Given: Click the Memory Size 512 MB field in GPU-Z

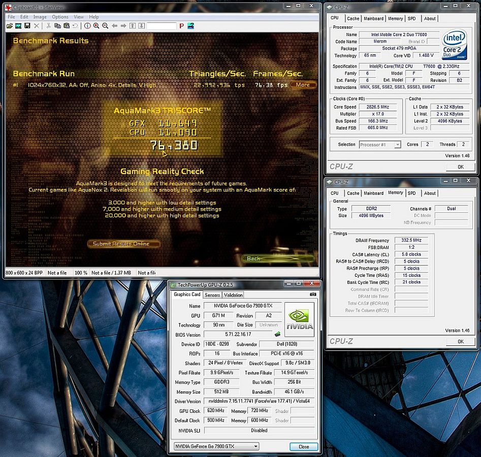Looking at the screenshot, I should click(x=221, y=391).
